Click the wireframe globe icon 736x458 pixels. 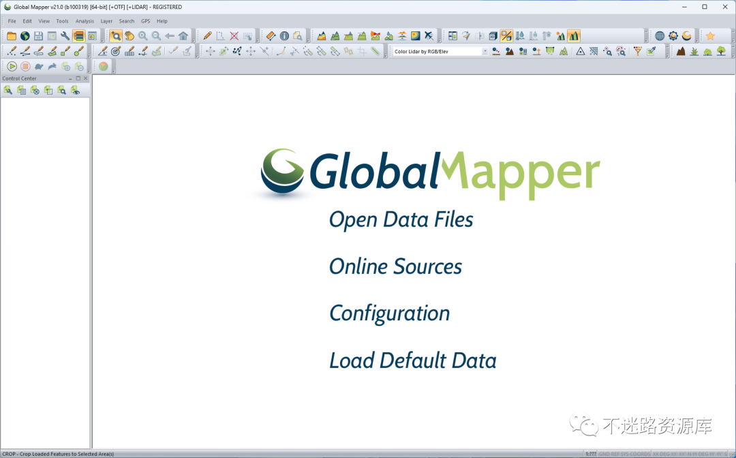(x=660, y=36)
